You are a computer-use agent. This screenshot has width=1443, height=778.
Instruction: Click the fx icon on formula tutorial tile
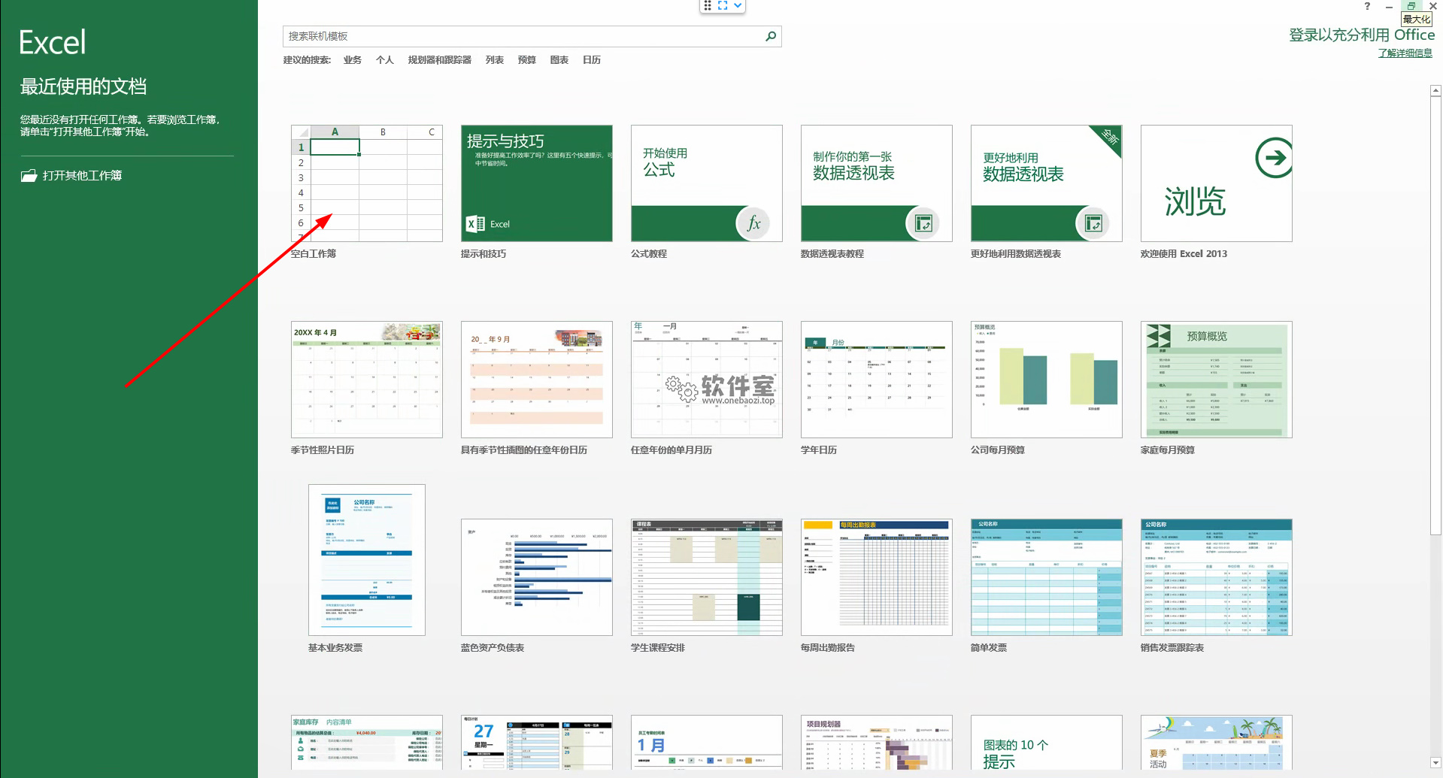click(x=753, y=223)
